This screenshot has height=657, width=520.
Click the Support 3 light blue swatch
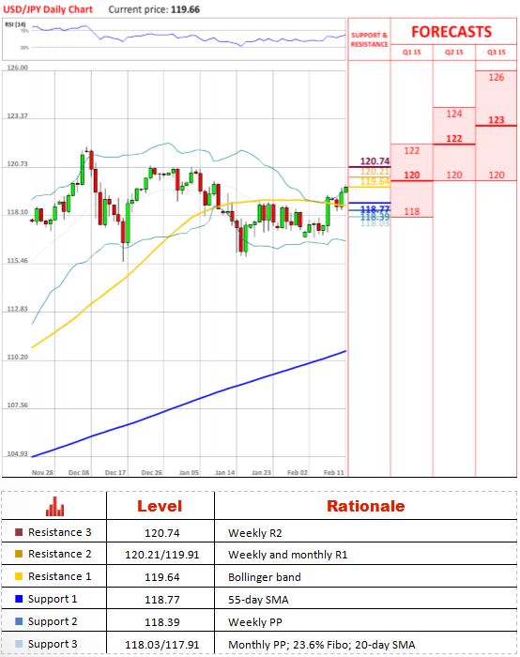point(19,644)
